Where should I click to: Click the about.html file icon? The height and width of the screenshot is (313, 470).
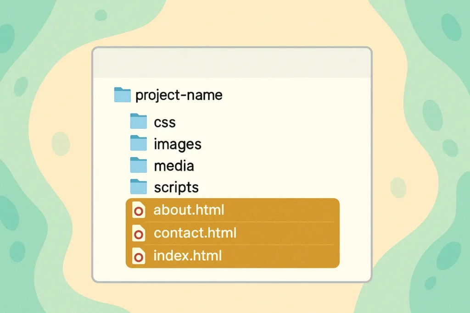(x=139, y=210)
